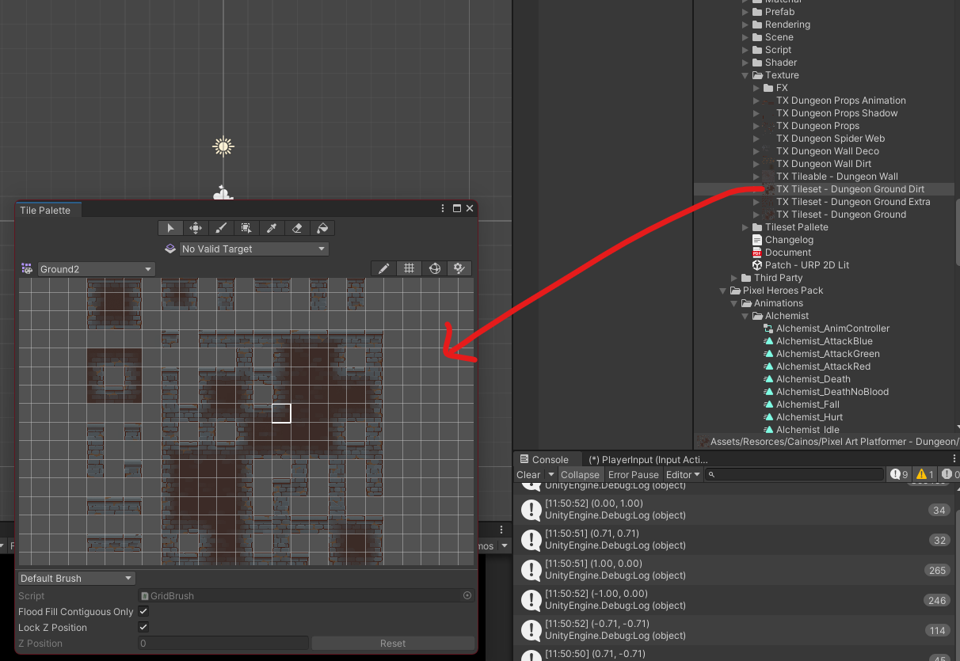
Task: Select TX Dungeon Spider Web texture
Action: pos(830,139)
